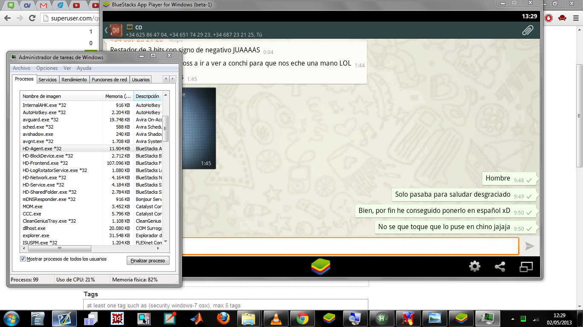This screenshot has width=583, height=327.
Task: Sort by Descripción column header
Action: [x=148, y=96]
